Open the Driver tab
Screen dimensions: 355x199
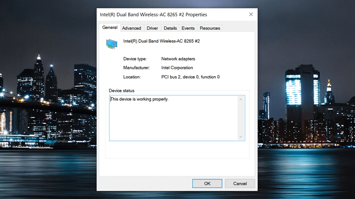click(x=152, y=28)
